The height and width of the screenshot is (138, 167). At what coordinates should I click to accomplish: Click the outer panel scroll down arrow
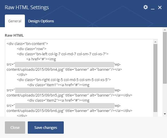pyautogui.click(x=165, y=114)
